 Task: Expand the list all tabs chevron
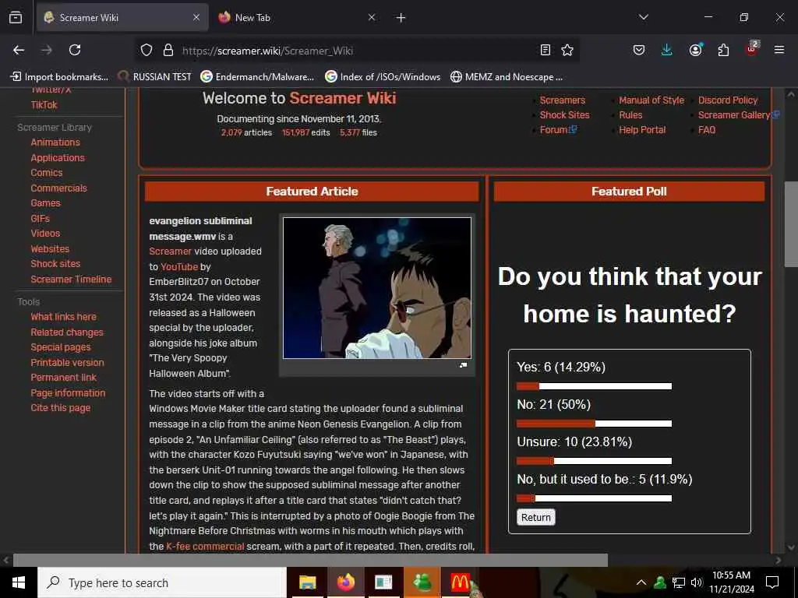[643, 17]
